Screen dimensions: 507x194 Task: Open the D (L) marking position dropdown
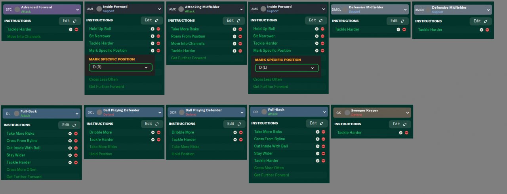(287, 68)
